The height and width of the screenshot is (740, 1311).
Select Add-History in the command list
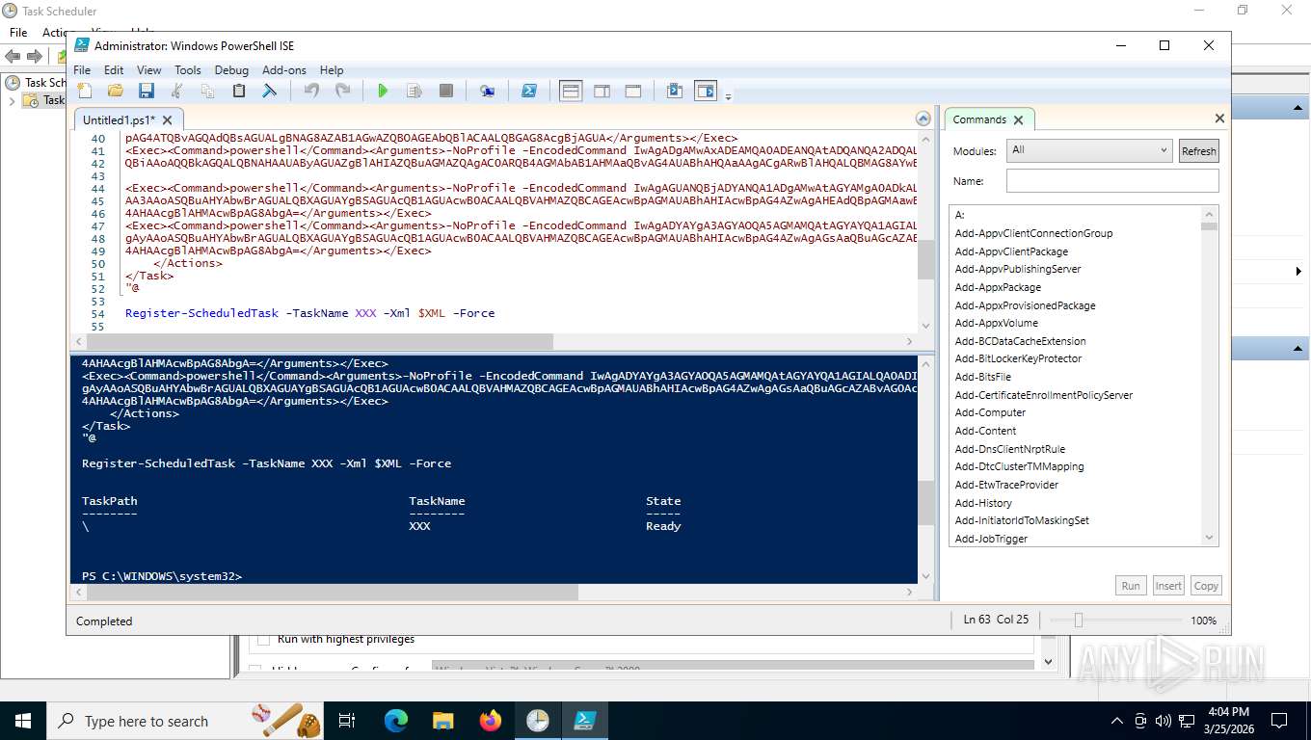pos(983,503)
